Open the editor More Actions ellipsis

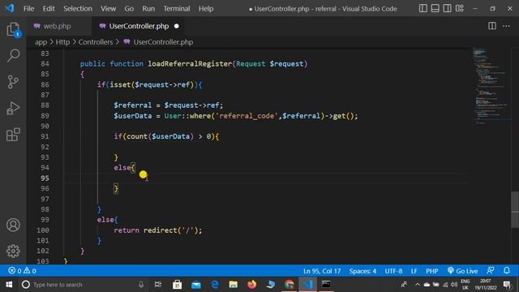click(x=506, y=26)
